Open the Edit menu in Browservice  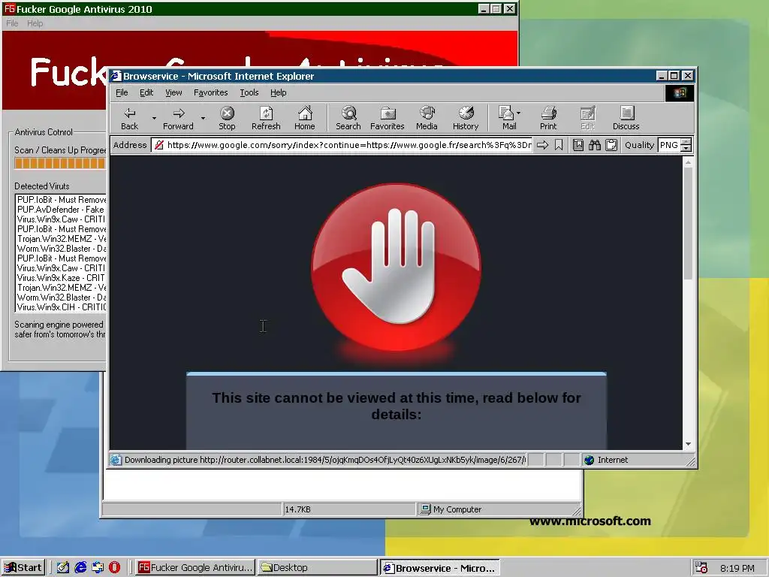tap(146, 92)
